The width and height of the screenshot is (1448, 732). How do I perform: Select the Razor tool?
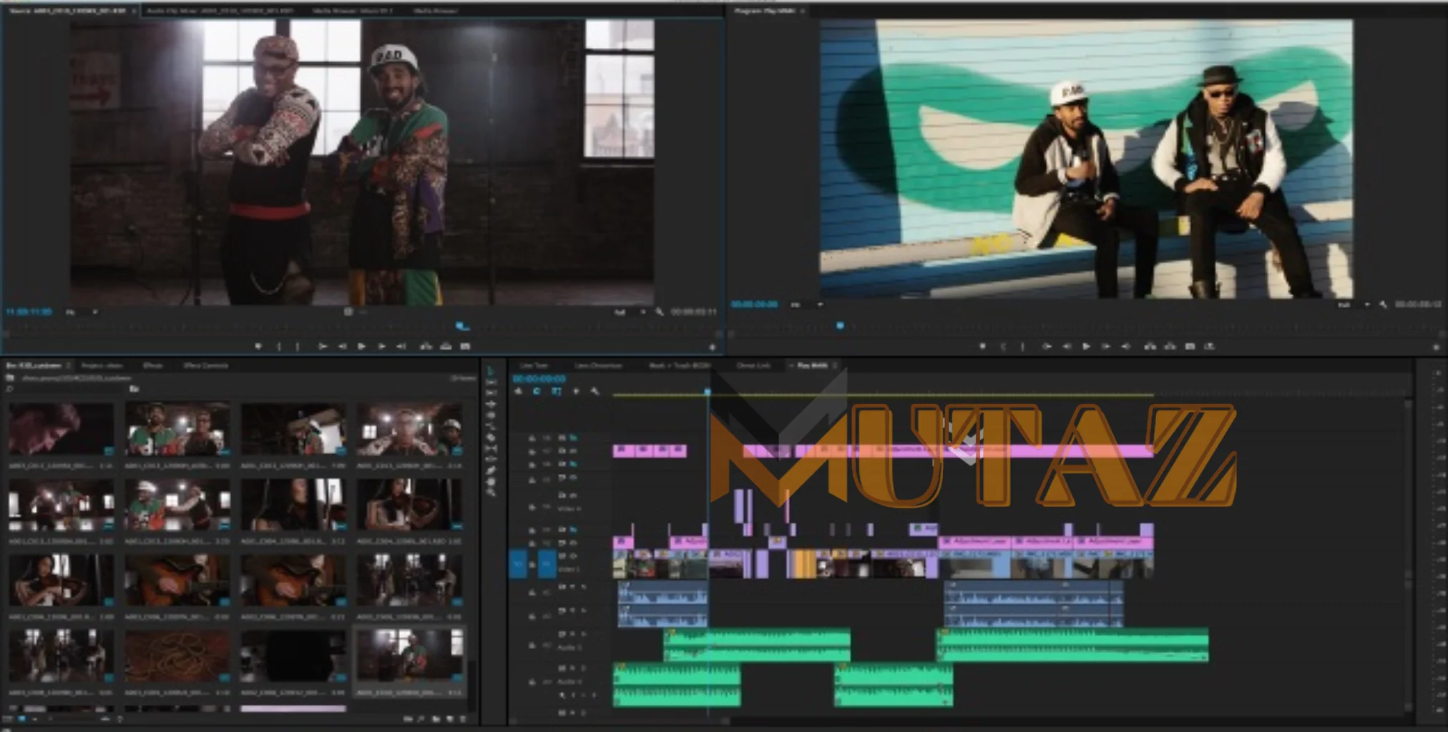[491, 437]
